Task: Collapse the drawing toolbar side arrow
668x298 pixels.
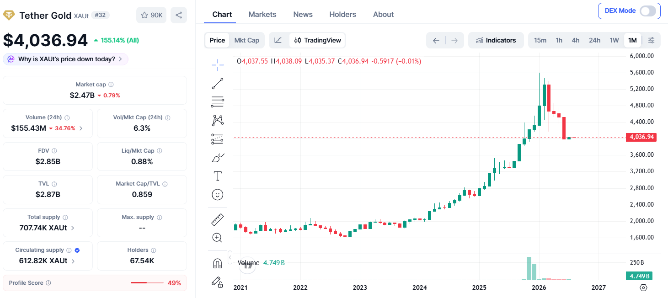Action: (x=230, y=258)
